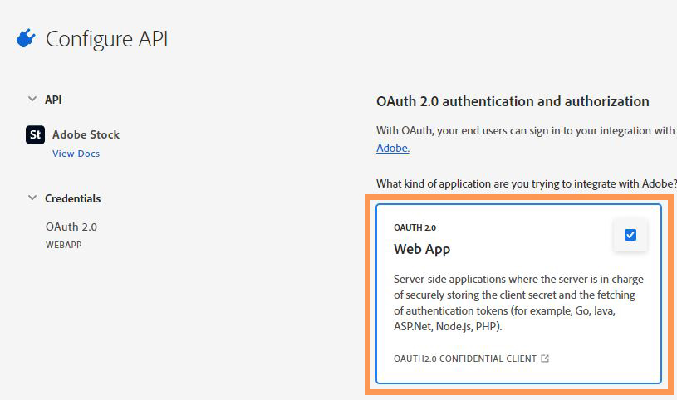Select OAuth 2.0 in the Credentials list
Image resolution: width=677 pixels, height=400 pixels.
tap(71, 227)
